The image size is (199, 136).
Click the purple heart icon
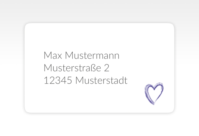click(154, 94)
